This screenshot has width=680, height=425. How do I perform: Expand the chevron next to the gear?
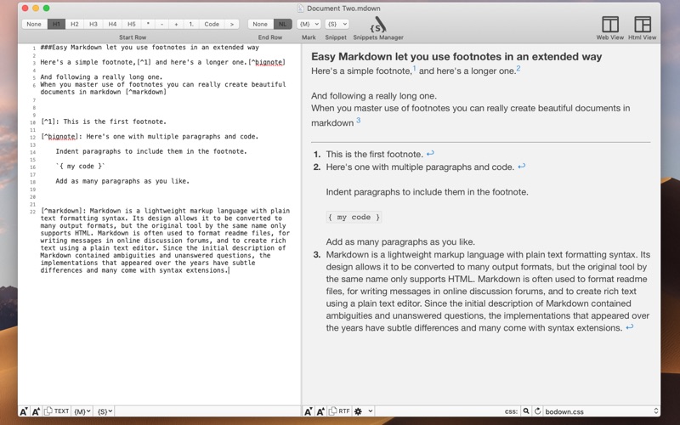point(370,411)
